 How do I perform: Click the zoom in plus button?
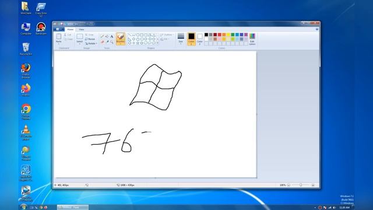[x=313, y=185]
